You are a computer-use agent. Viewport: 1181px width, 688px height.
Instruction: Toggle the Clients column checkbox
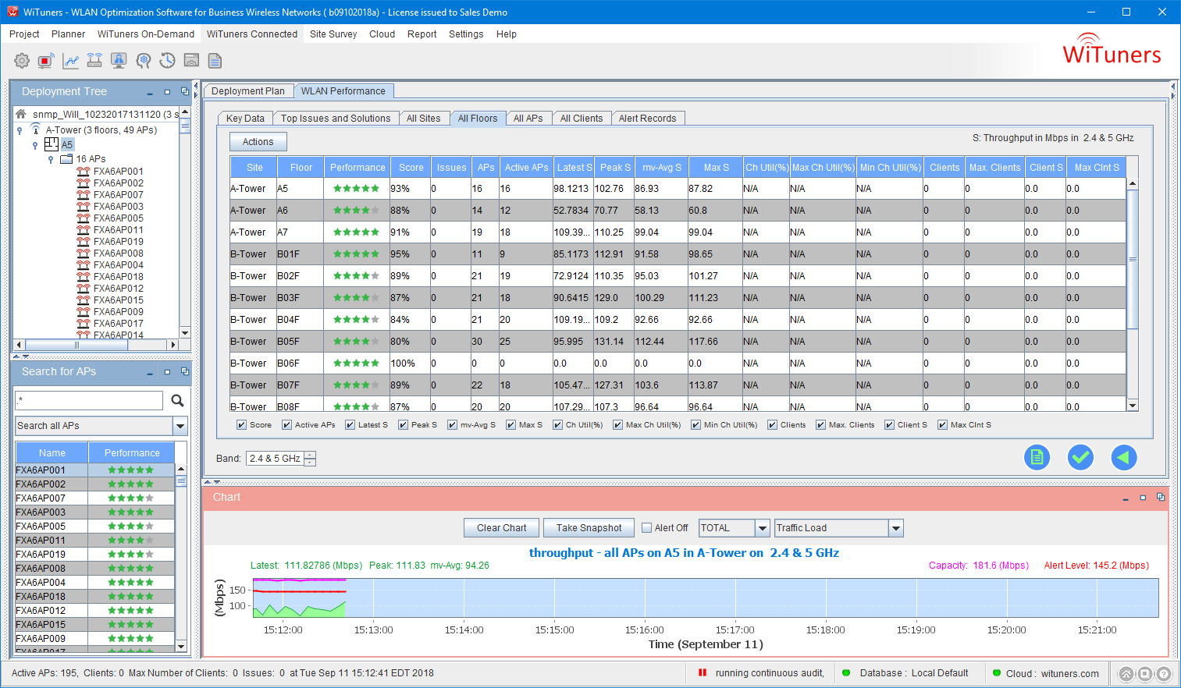point(772,425)
